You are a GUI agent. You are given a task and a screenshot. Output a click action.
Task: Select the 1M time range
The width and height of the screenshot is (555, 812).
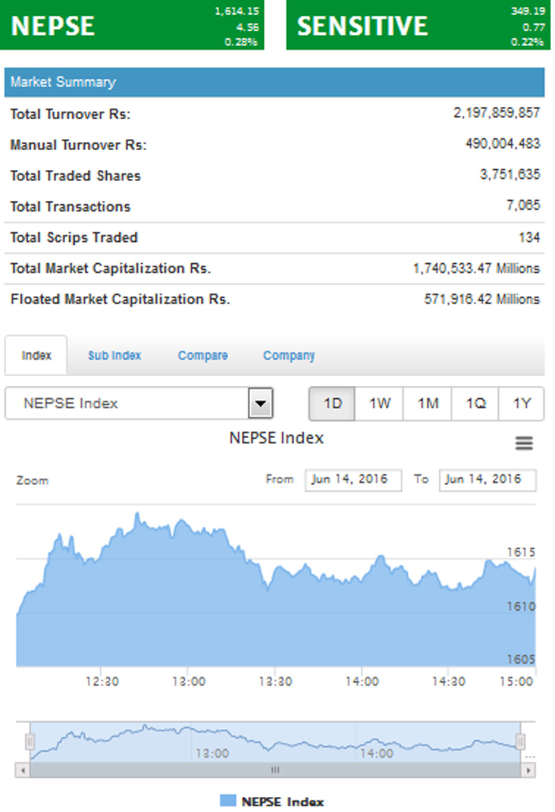click(428, 404)
